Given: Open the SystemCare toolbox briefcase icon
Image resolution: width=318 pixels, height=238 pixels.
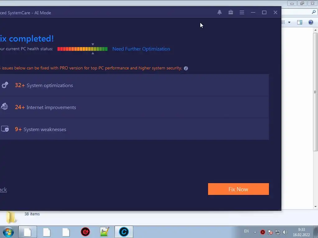Looking at the screenshot, I should click(231, 12).
